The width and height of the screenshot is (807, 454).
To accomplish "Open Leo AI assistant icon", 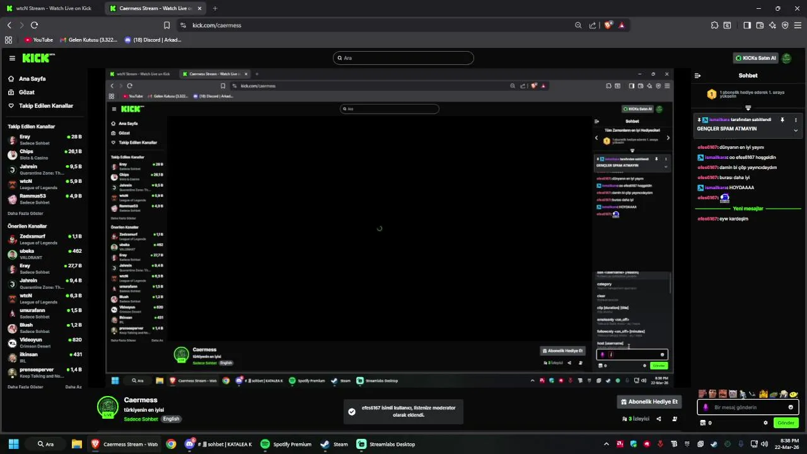I will [x=772, y=25].
